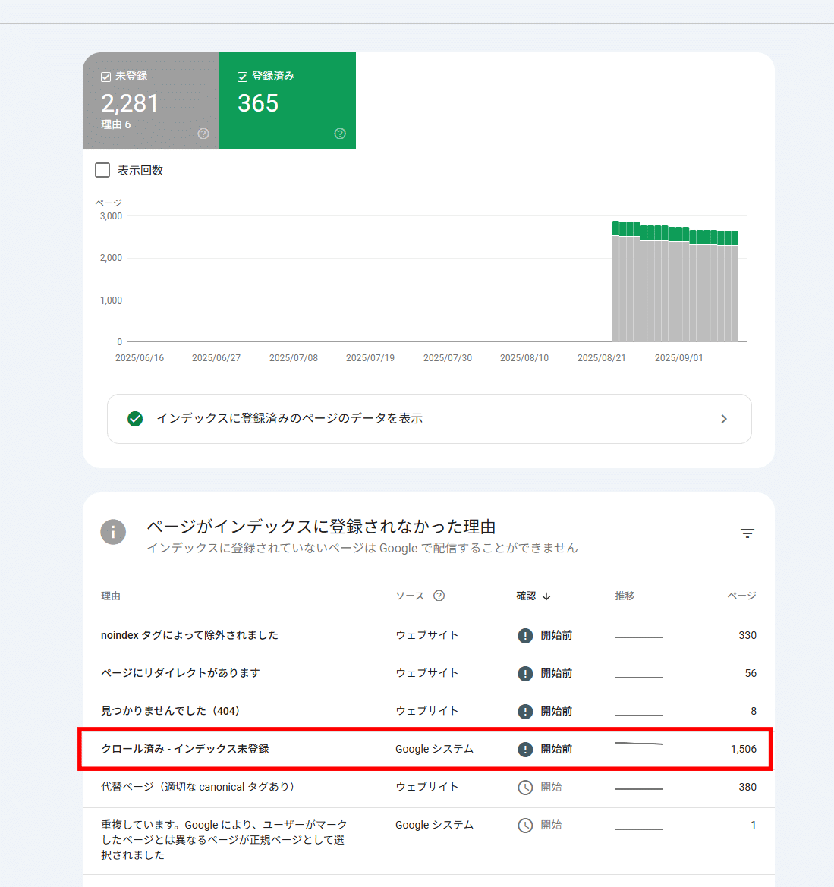This screenshot has height=887, width=834.
Task: Click page count 8 in 404 row
Action: click(754, 711)
